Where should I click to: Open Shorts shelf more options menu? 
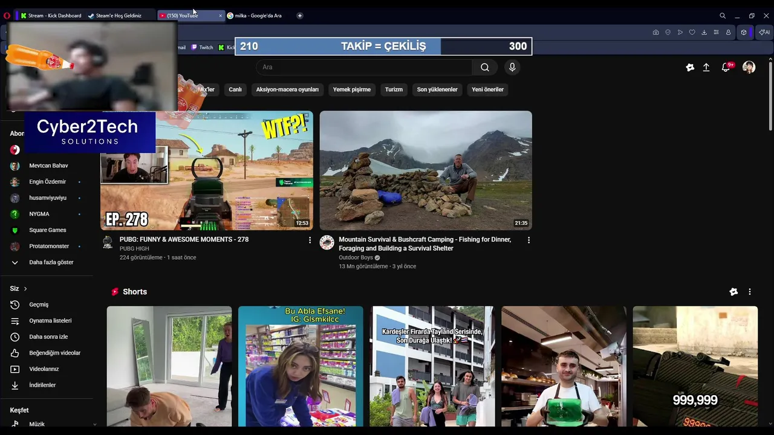(749, 292)
